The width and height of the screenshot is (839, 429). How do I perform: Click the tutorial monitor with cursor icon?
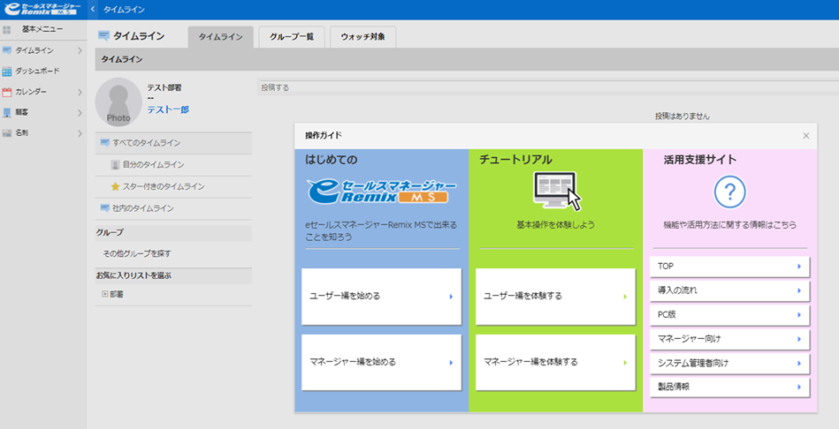557,192
